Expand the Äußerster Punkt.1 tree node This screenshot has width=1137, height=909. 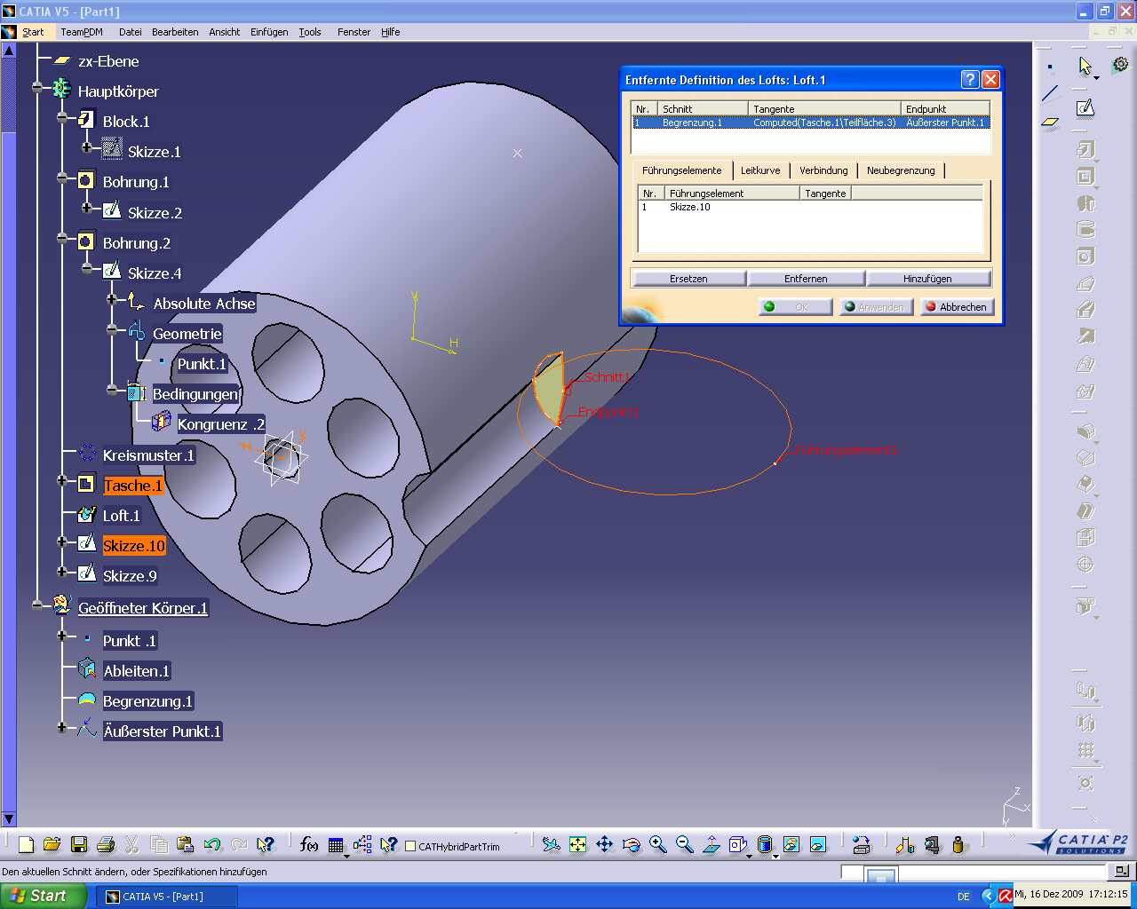[x=62, y=727]
